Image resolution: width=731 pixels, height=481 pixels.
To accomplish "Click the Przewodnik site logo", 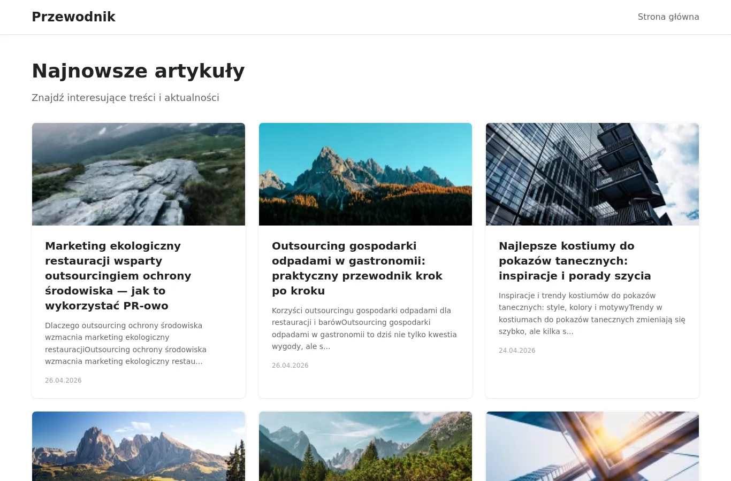I will pos(73,17).
